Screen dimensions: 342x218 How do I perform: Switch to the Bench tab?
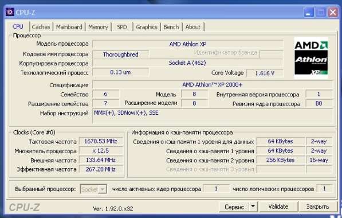pos(171,27)
